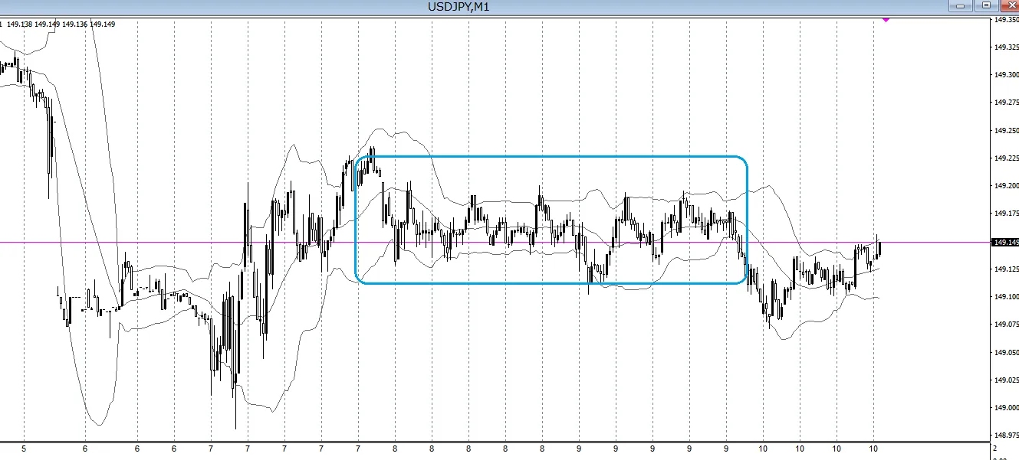1019x460 pixels.
Task: Click the 149.075 price scale label
Action: click(1005, 325)
